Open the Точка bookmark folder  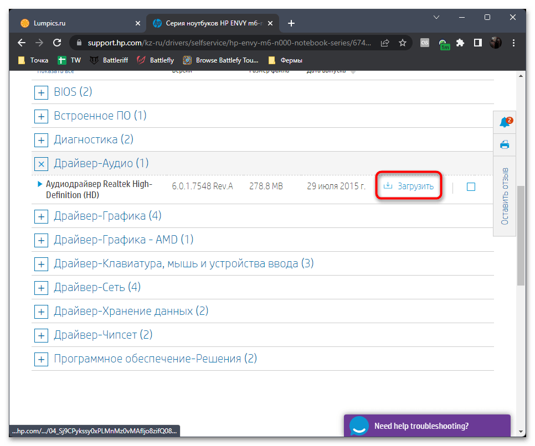[x=33, y=60]
